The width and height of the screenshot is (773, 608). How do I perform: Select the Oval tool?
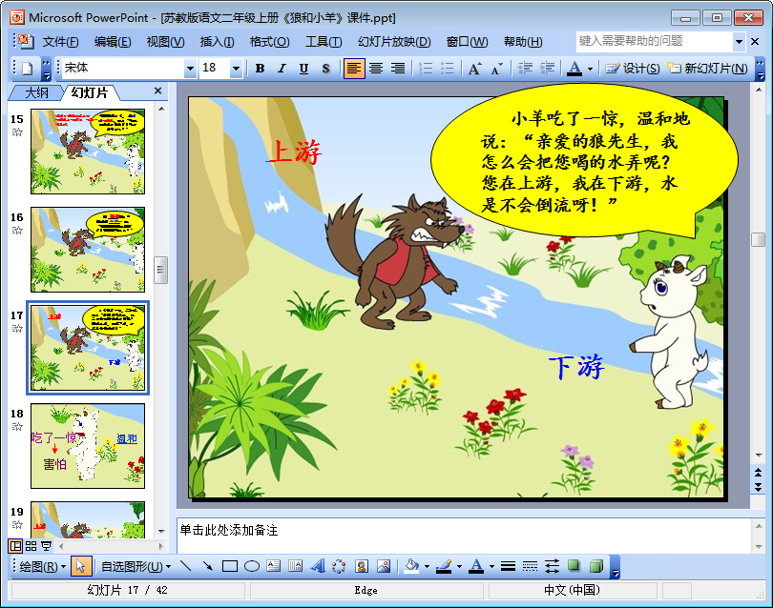251,566
